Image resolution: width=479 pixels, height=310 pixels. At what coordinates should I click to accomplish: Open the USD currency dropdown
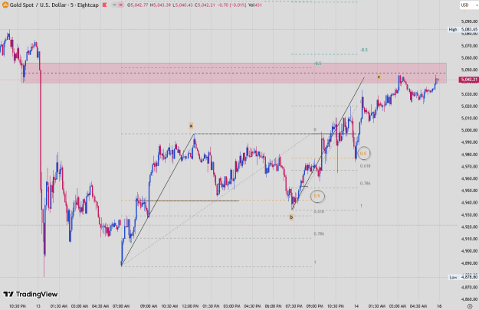coord(469,5)
